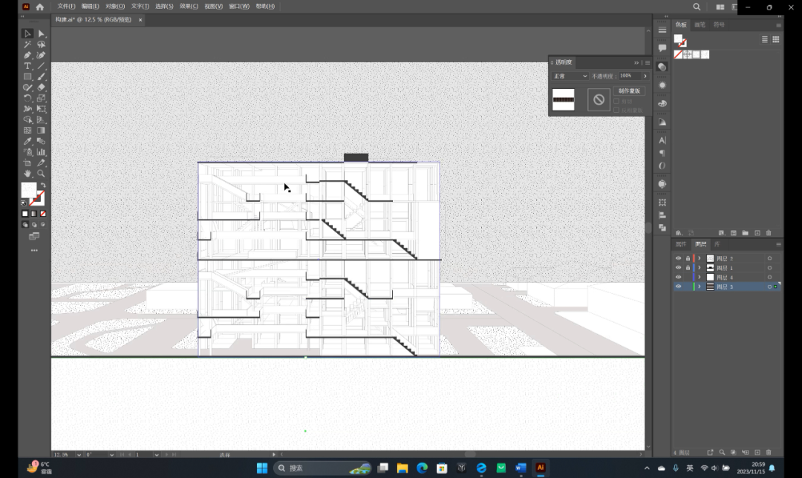Toggle visibility of 图层 4
The image size is (802, 478).
(678, 277)
